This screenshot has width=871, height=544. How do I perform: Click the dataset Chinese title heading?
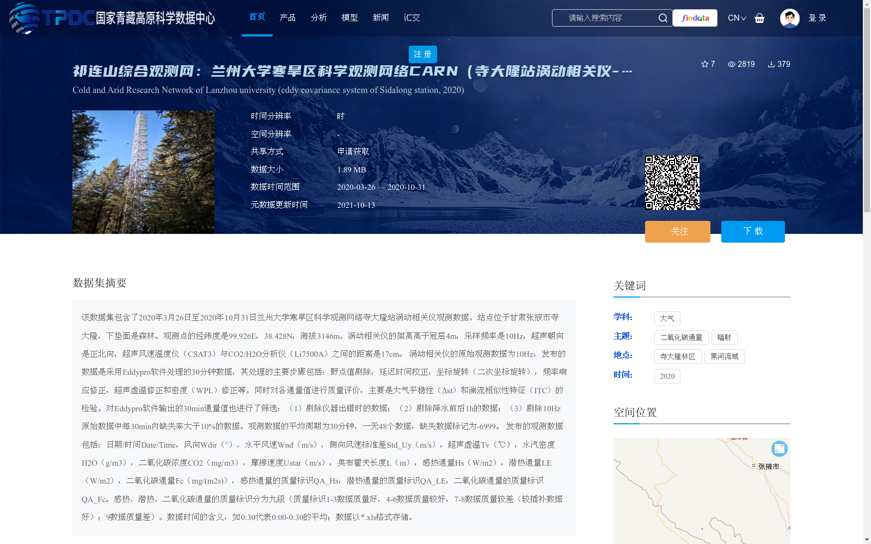[x=352, y=71]
